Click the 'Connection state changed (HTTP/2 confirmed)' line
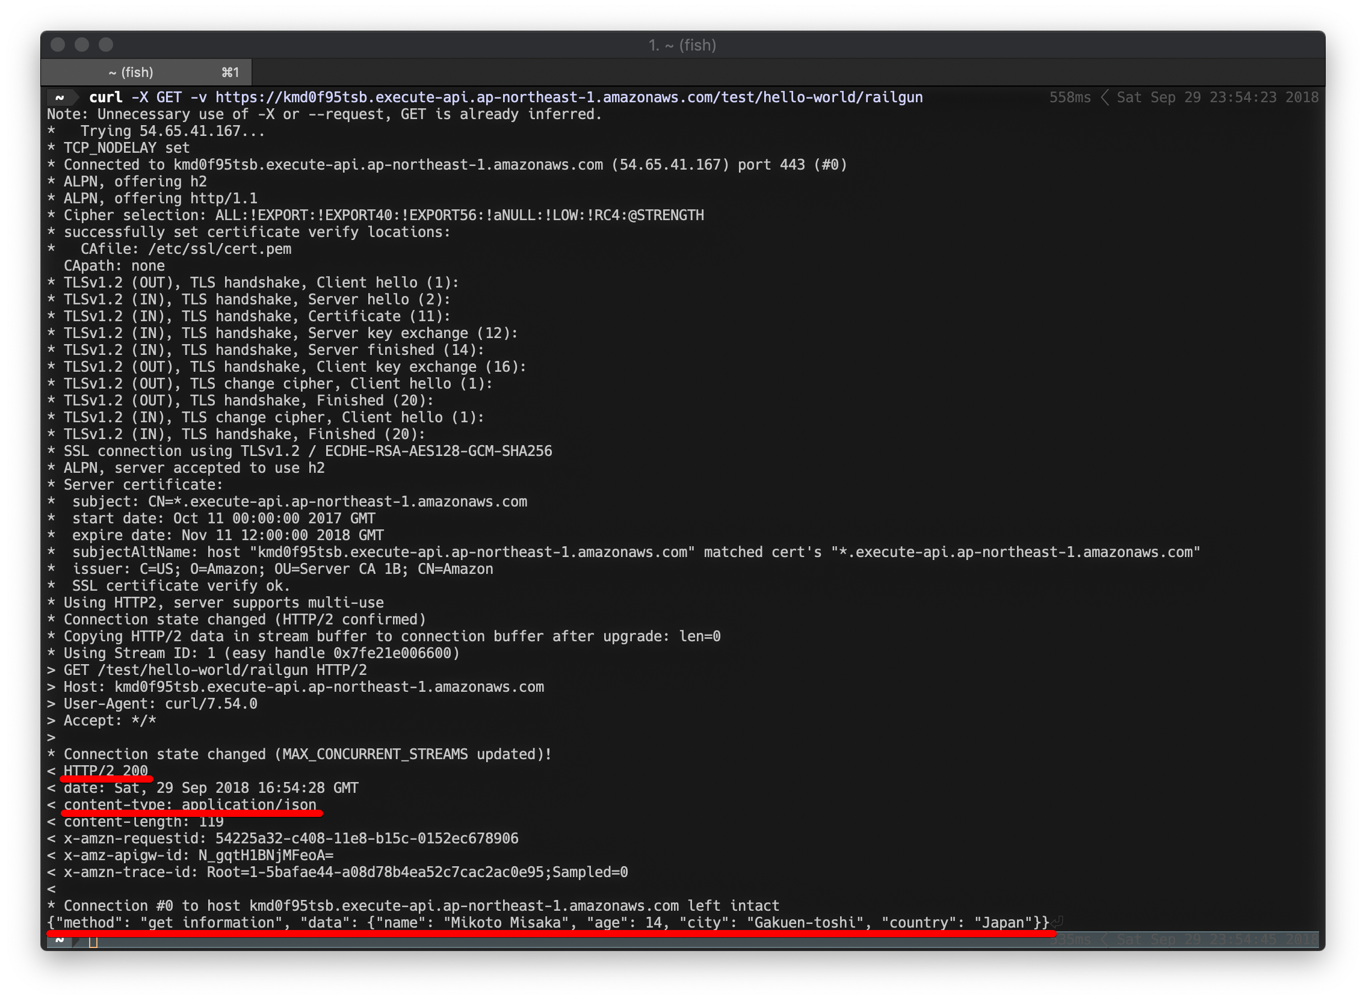 (x=237, y=620)
